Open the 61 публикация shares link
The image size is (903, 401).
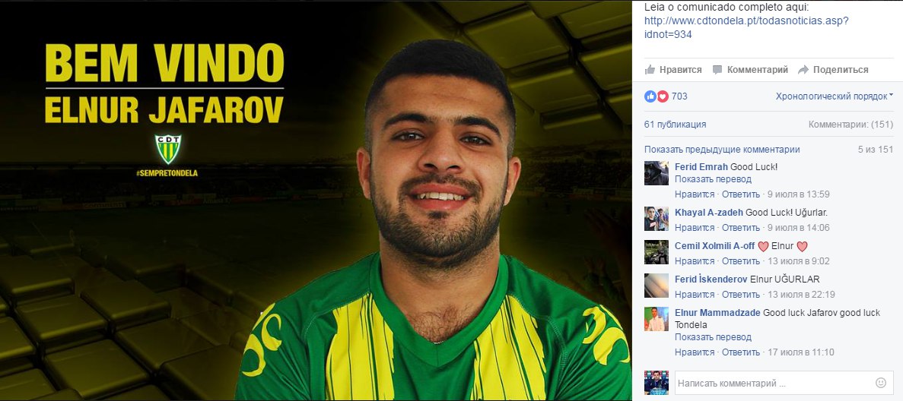(x=675, y=125)
